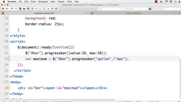This screenshot has width=181, height=102.
Task: Open the File menu
Action: (x=20, y=2)
